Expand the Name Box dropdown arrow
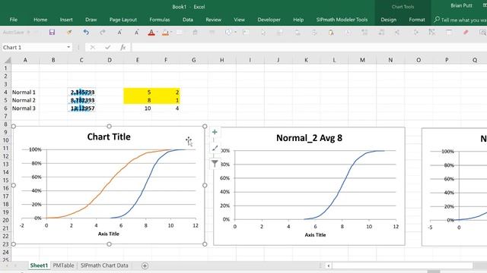Viewport: 487px width, 273px height. (68, 47)
